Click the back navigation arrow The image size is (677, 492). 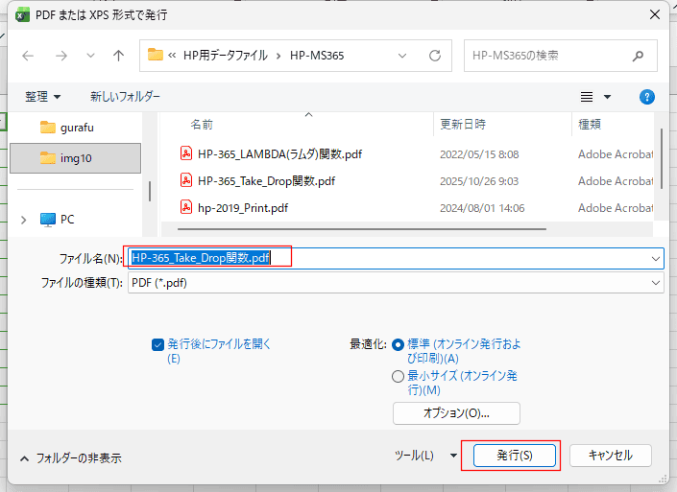pyautogui.click(x=29, y=56)
